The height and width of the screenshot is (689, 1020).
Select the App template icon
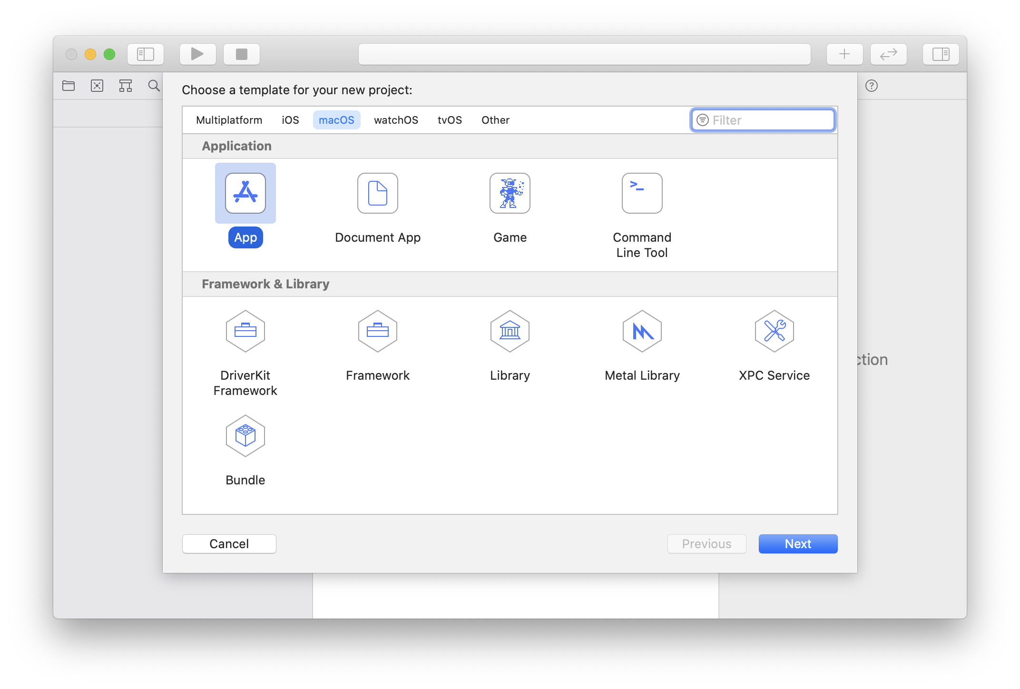(x=245, y=193)
